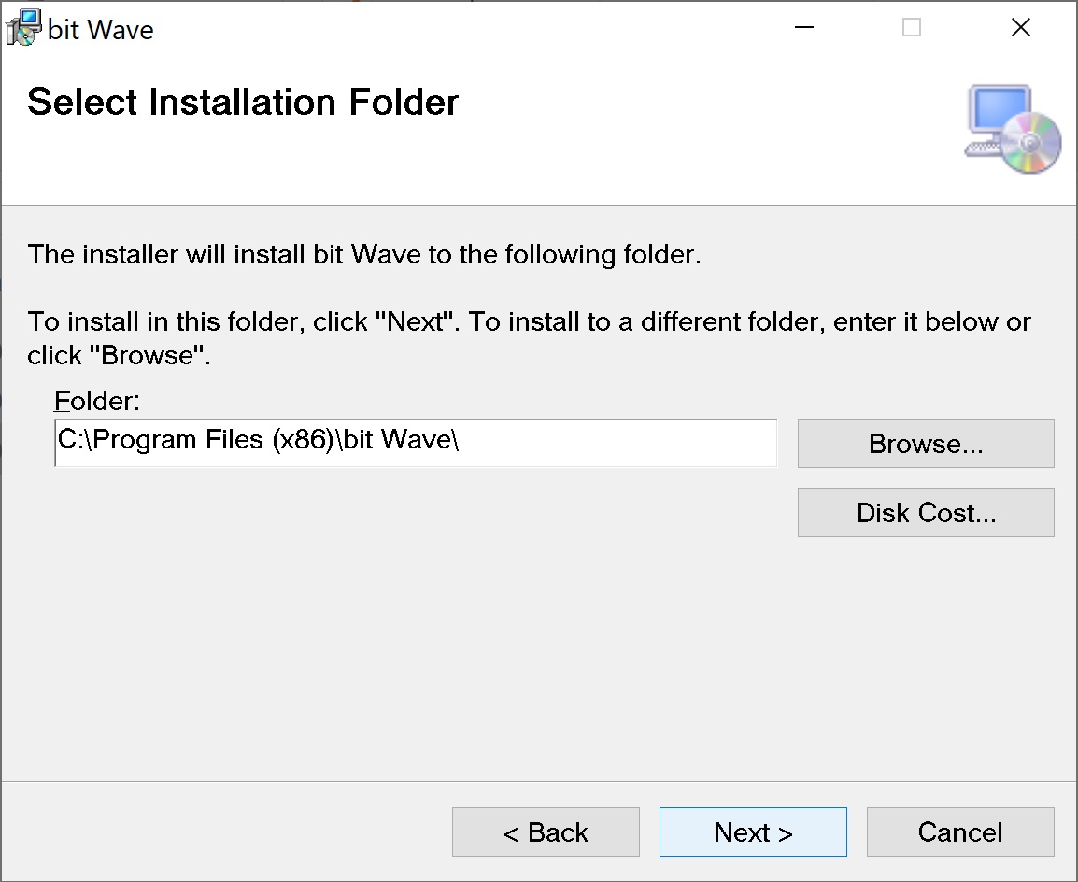Click the bit Wave window title text
The image size is (1078, 882).
pos(101,30)
